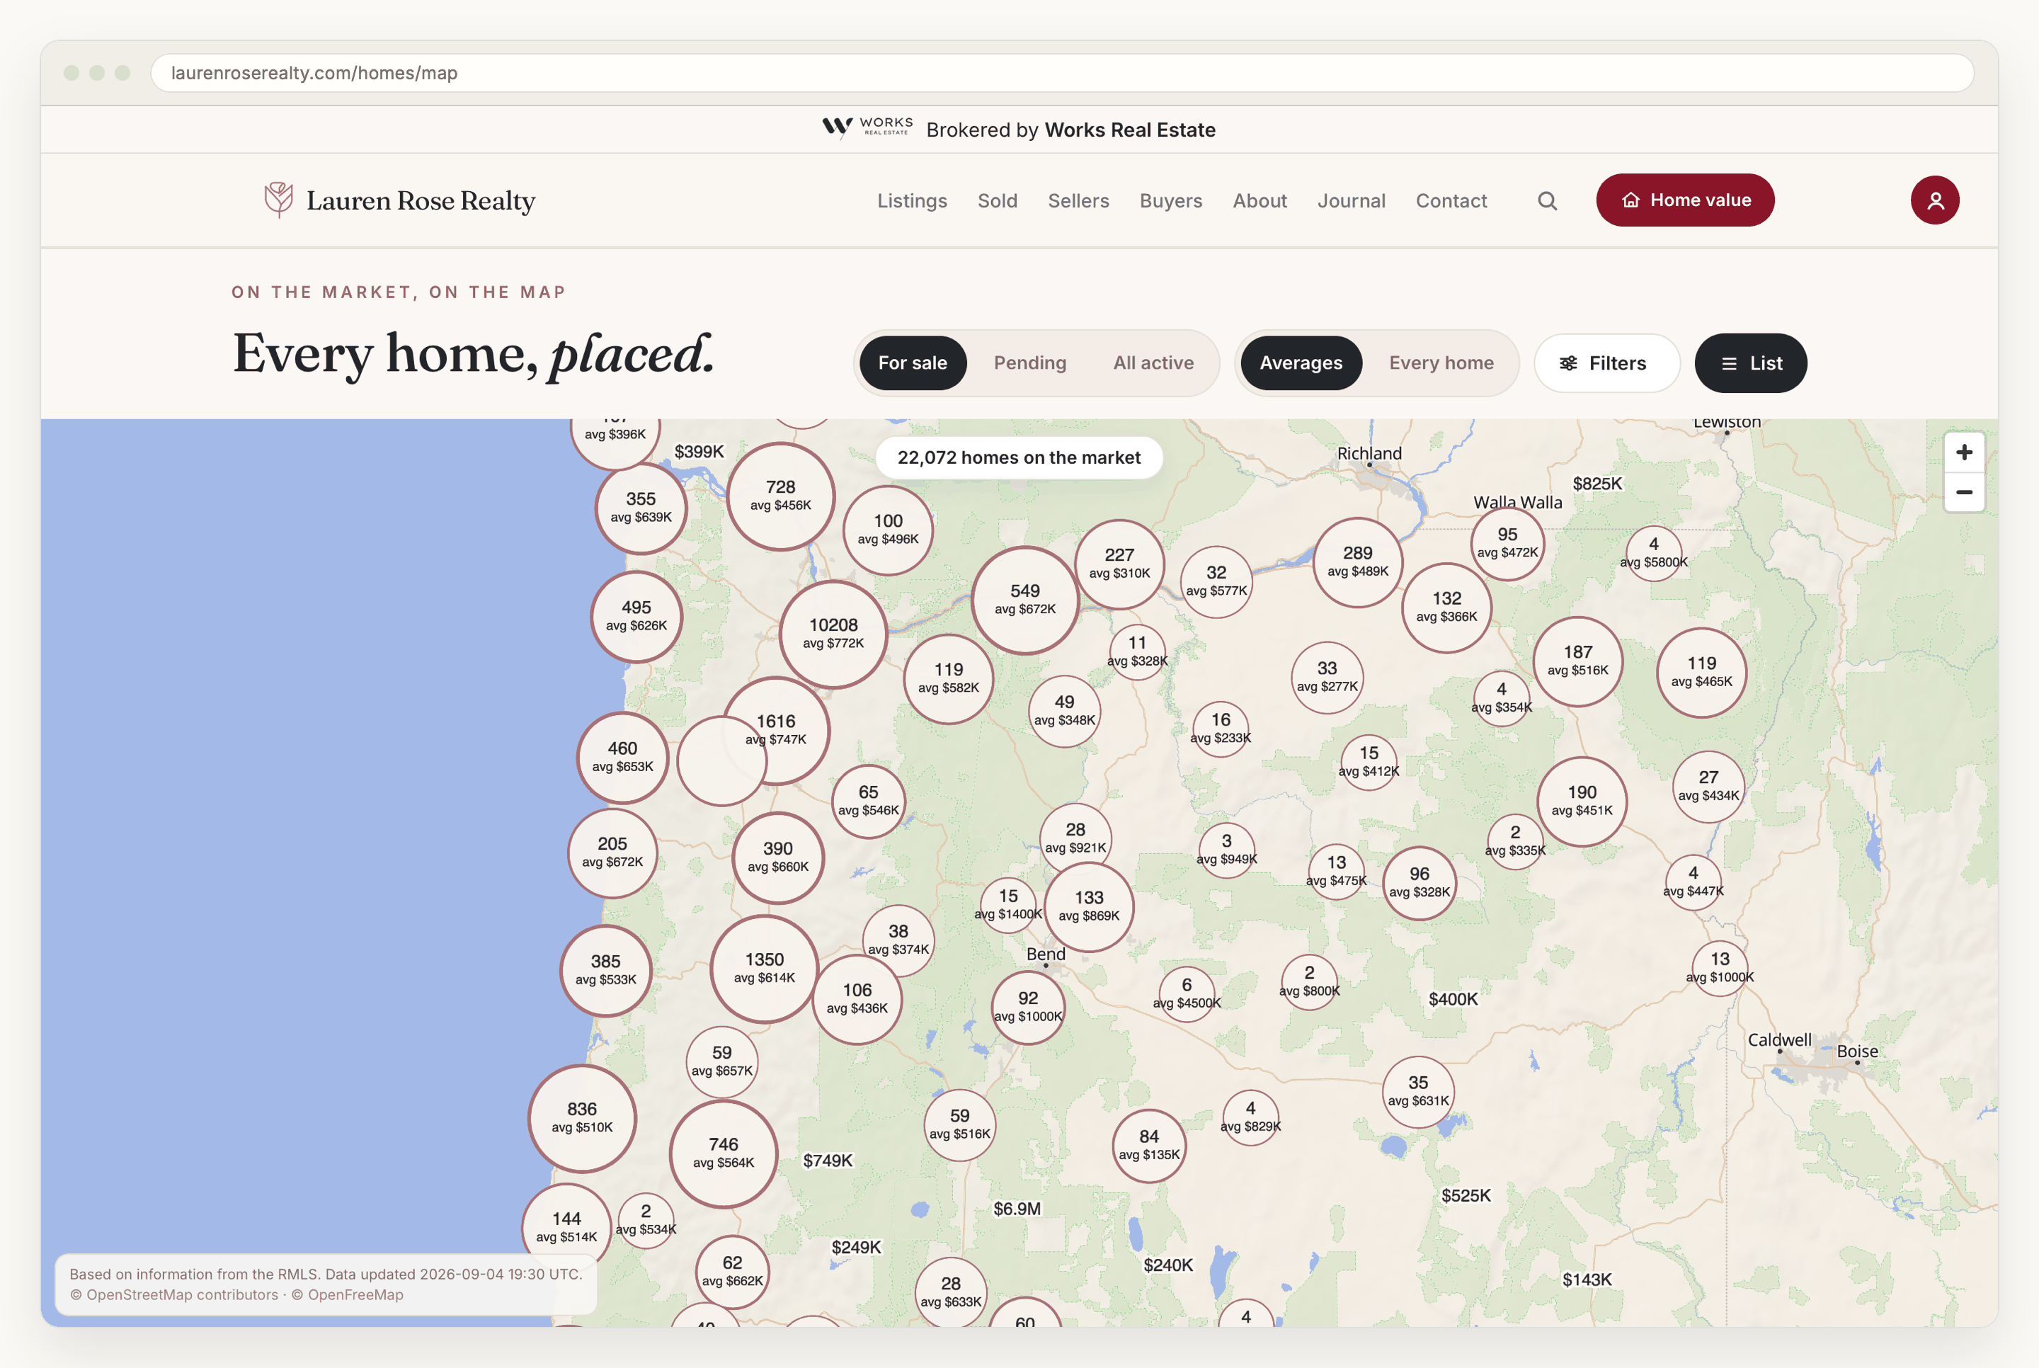The image size is (2039, 1368).
Task: Click the Works Real Estate logo
Action: 867,128
